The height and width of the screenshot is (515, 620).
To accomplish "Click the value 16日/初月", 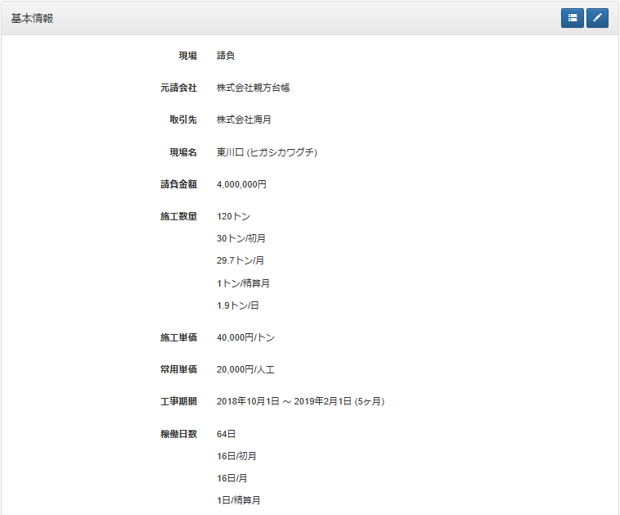I will 236,456.
